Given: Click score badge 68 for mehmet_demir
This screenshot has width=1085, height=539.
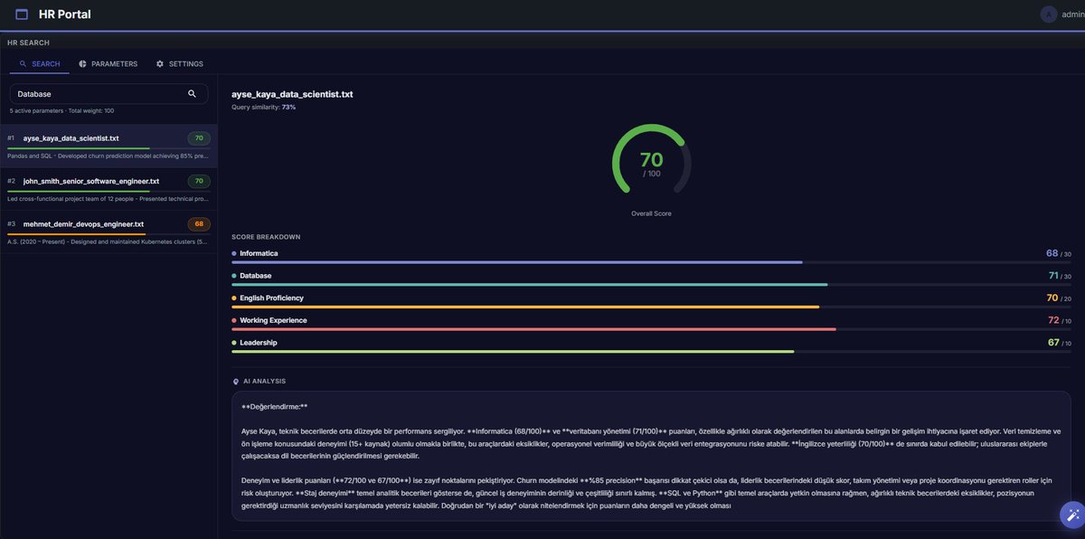Looking at the screenshot, I should tap(199, 224).
